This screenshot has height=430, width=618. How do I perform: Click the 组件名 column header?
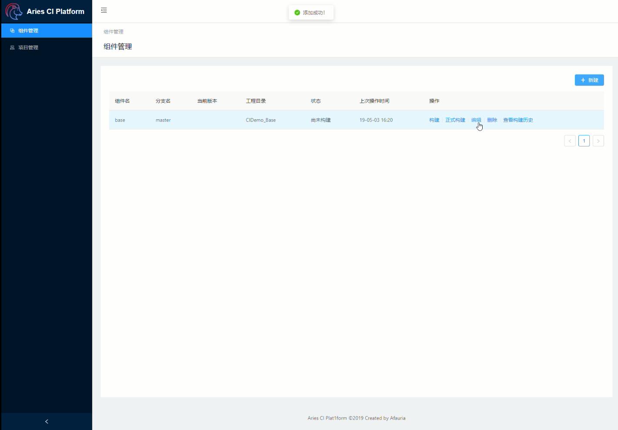122,101
